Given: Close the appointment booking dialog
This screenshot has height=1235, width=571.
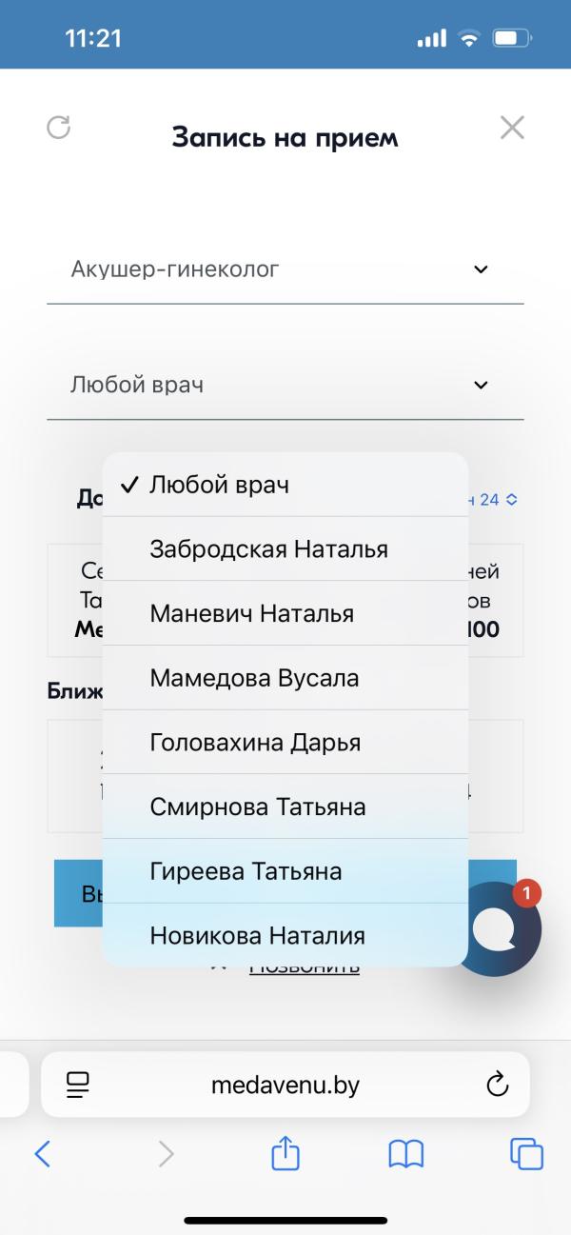Looking at the screenshot, I should (512, 128).
